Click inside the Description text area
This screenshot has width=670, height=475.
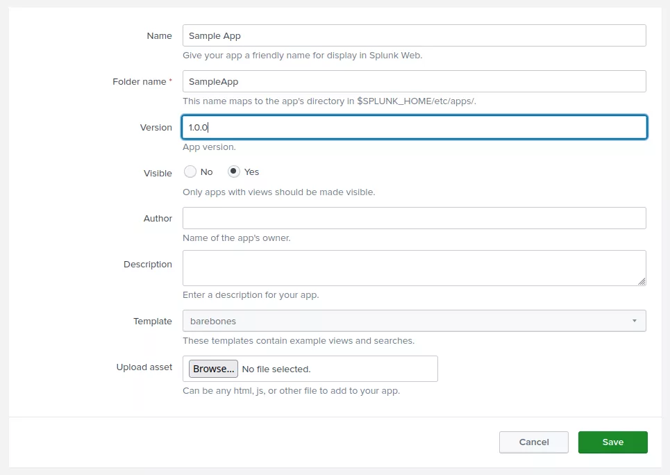(x=414, y=268)
